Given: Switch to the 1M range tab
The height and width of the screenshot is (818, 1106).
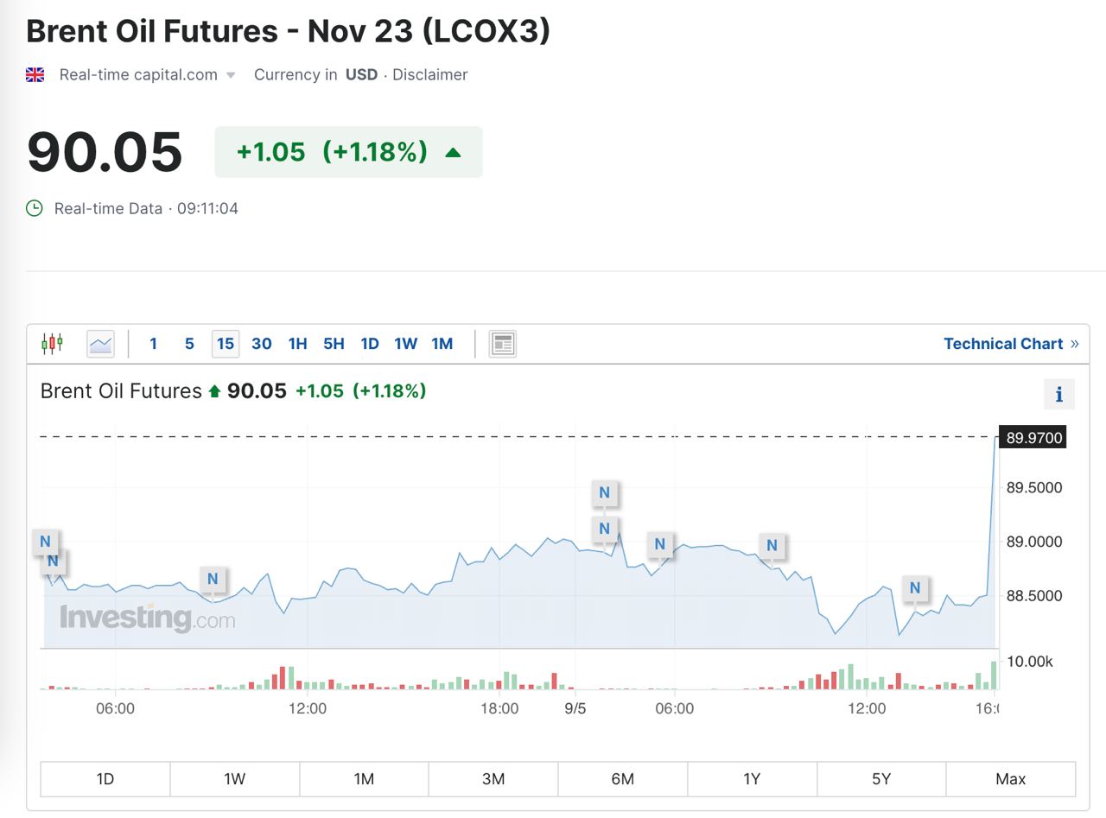Looking at the screenshot, I should coord(364,779).
